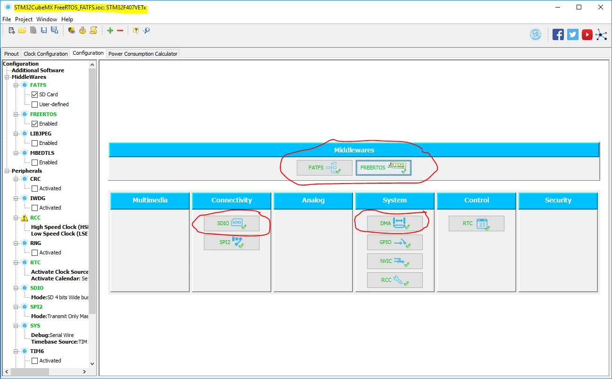Screen dimensions: 612x379
Task: Enable the MBEDTLS checkbox
Action: (x=34, y=162)
